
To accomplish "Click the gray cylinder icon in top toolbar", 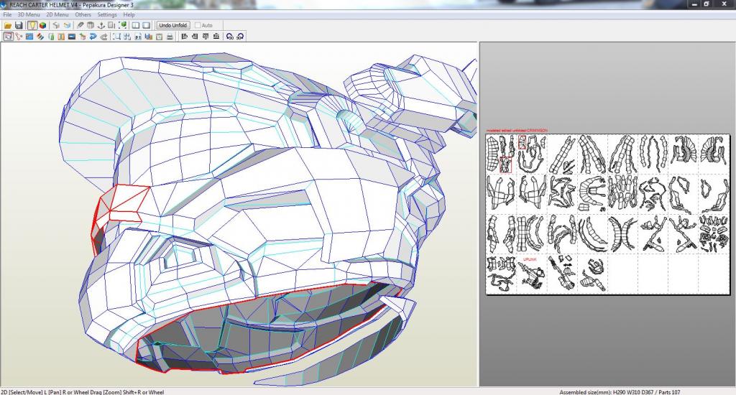I will [91, 25].
